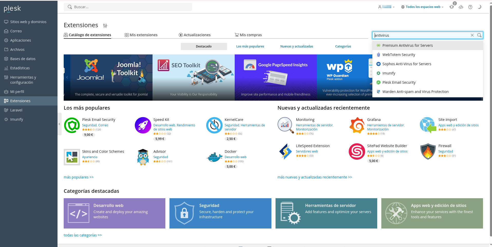
Task: Click the Plesk Email Security icon
Action: pos(72,125)
